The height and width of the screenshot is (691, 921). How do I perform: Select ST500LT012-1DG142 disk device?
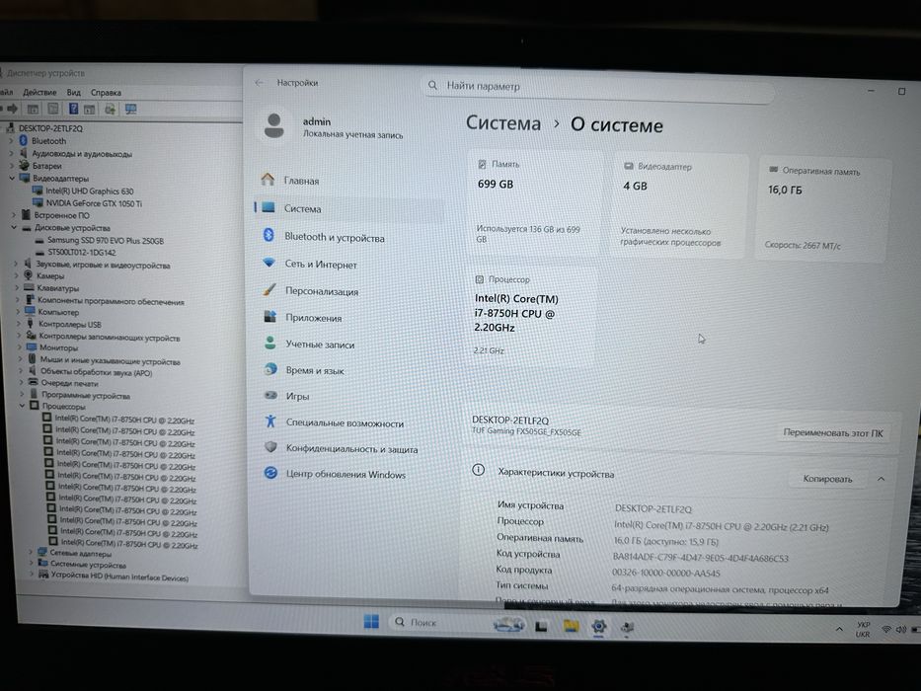click(82, 252)
